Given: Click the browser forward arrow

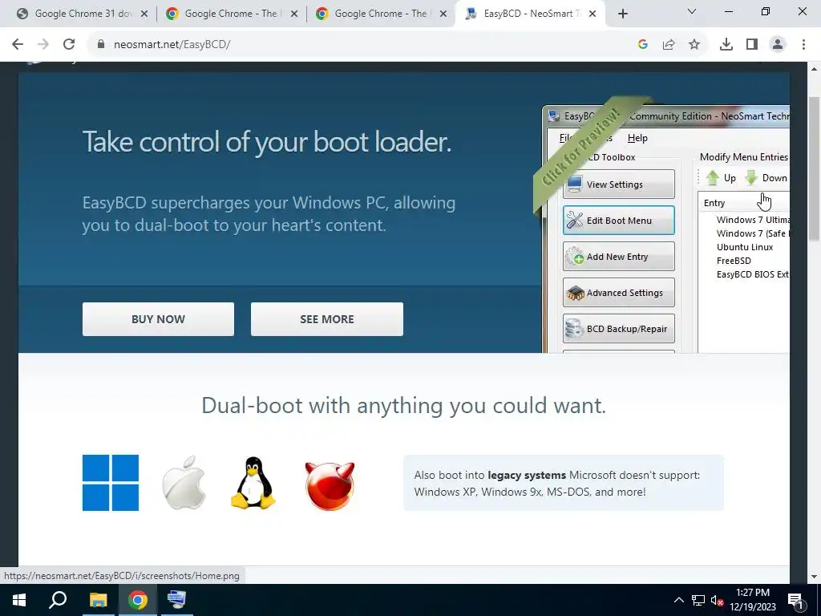Looking at the screenshot, I should 43,45.
